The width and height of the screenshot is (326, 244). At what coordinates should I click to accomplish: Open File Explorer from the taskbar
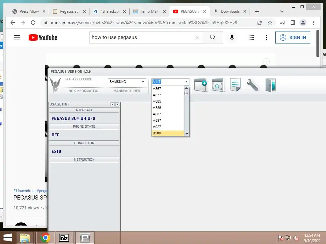[x=25, y=238]
